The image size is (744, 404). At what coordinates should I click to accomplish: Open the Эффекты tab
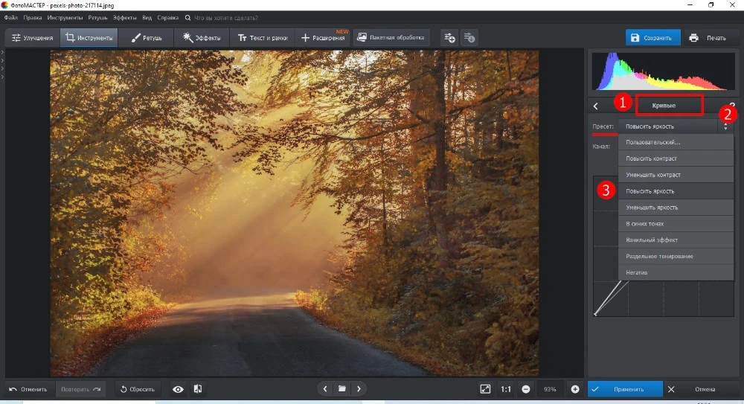[x=202, y=38]
